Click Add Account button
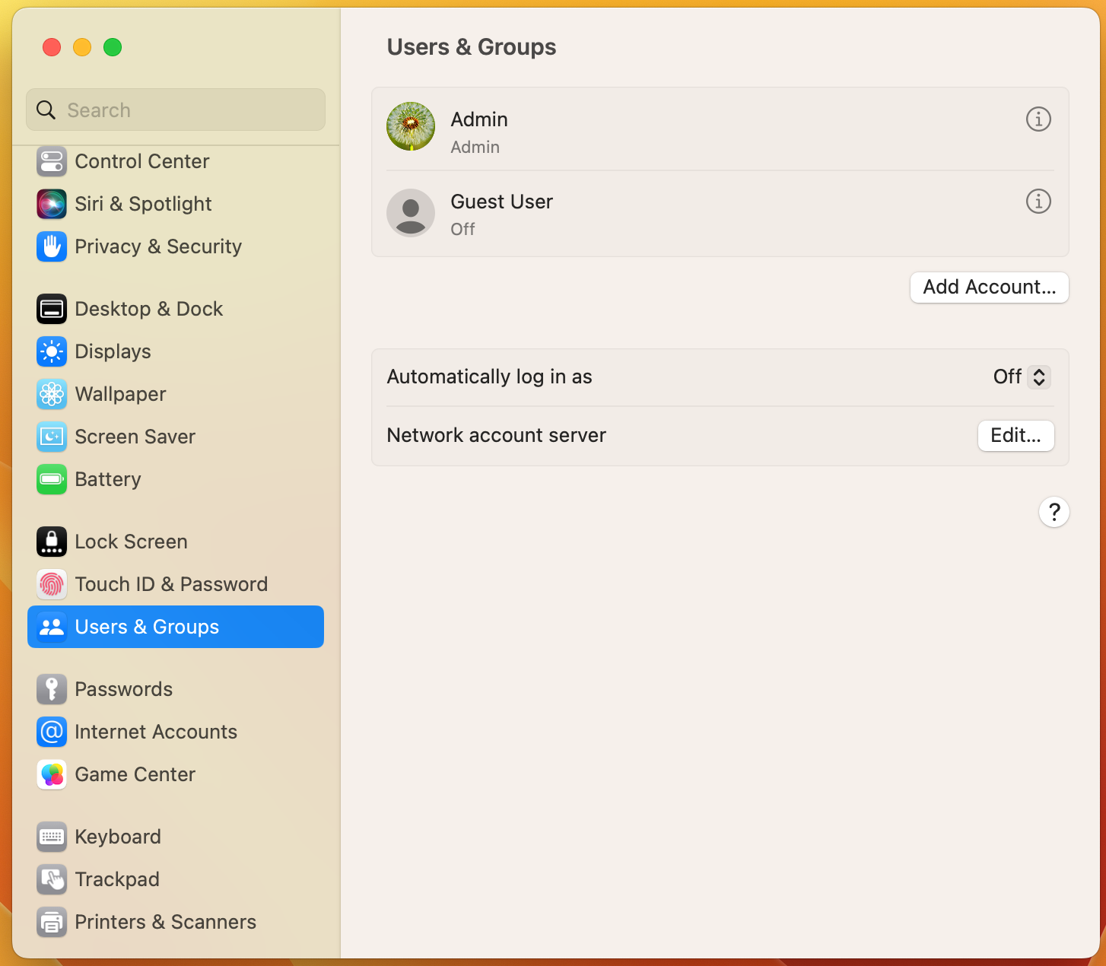 [x=990, y=287]
